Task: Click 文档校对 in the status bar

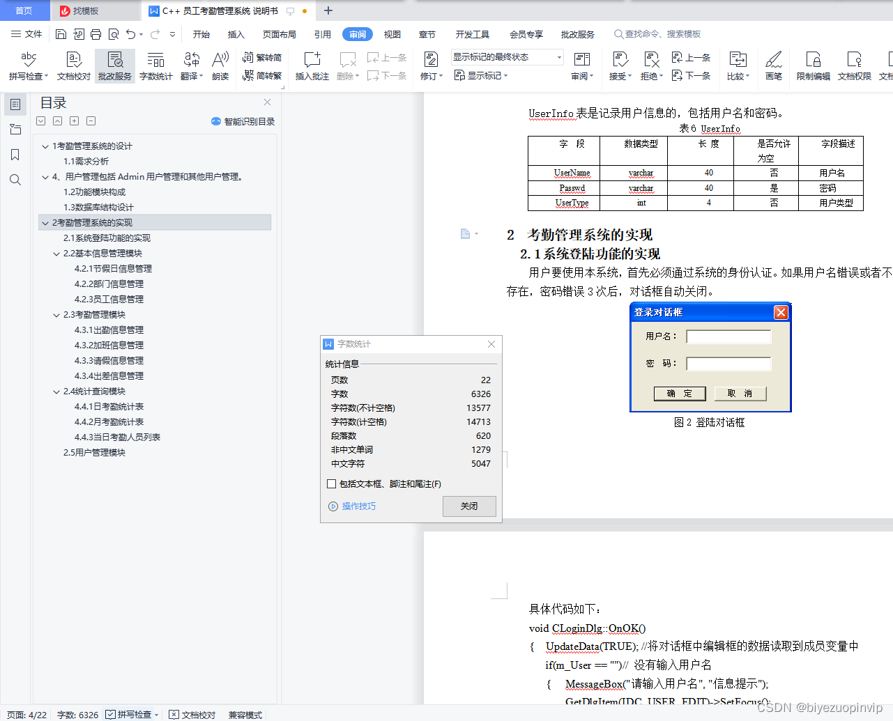Action: (x=192, y=715)
